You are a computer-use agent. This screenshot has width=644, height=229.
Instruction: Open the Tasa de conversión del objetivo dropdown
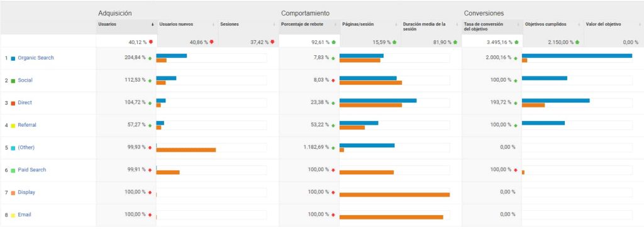click(x=518, y=25)
